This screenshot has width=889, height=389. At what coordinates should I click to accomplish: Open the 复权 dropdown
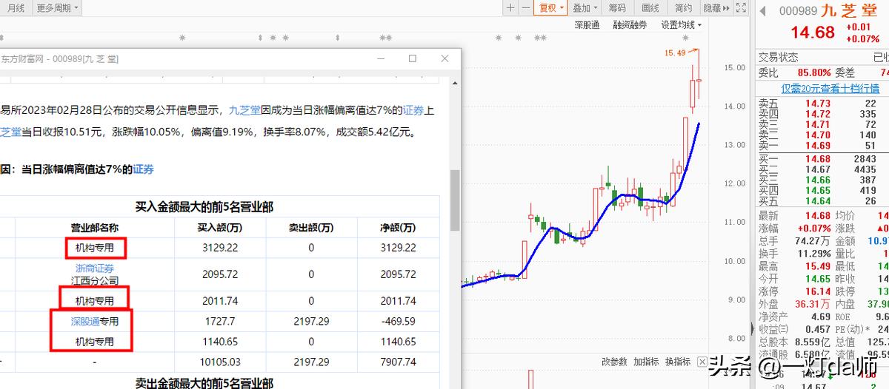(x=551, y=8)
